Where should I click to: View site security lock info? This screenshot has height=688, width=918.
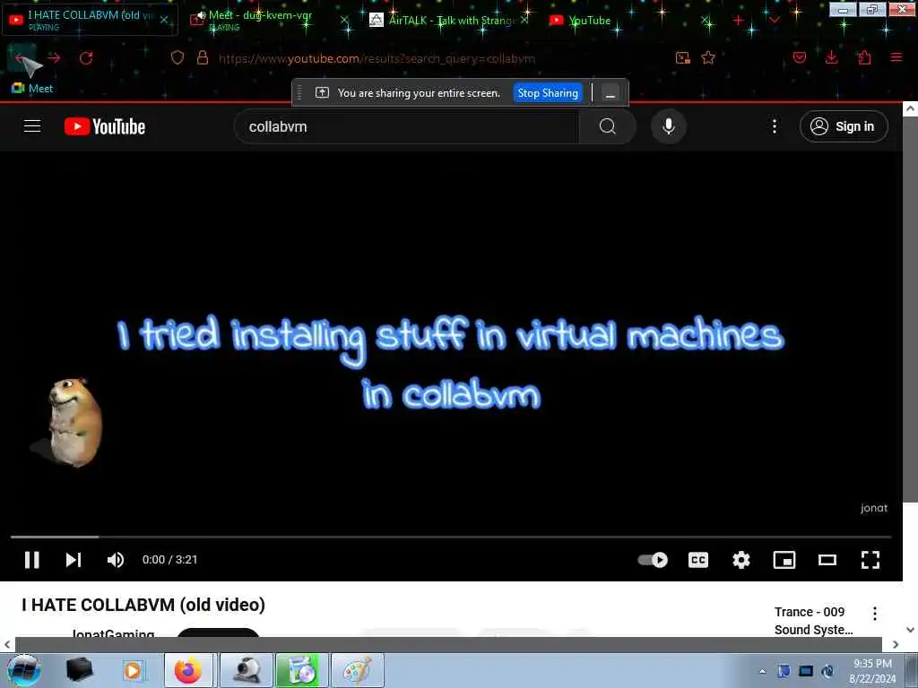(203, 57)
